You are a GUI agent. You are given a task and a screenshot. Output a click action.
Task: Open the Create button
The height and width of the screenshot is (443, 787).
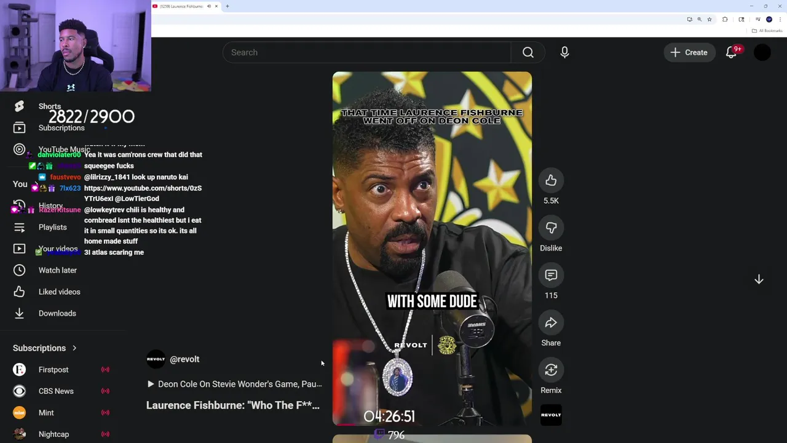689,52
